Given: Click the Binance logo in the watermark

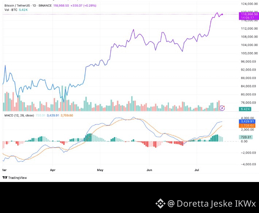Looking at the screenshot, I should [161, 204].
